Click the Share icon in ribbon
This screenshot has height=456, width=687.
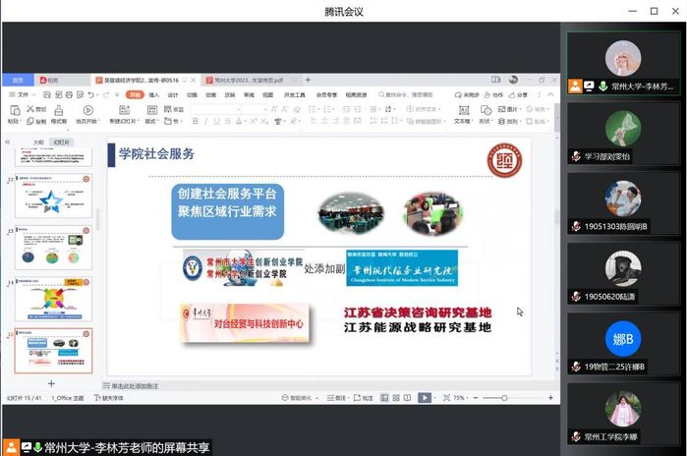pyautogui.click(x=519, y=95)
